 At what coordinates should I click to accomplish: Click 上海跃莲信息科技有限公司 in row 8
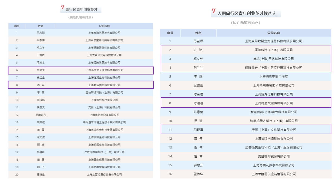[104, 85]
